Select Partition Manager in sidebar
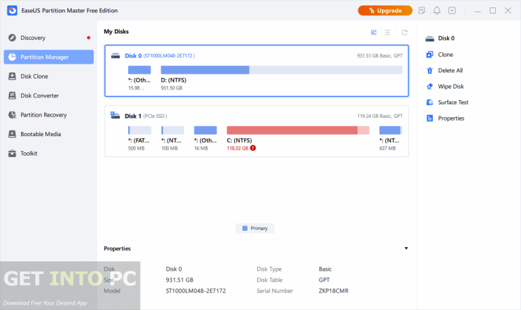This screenshot has width=521, height=310. [49, 57]
